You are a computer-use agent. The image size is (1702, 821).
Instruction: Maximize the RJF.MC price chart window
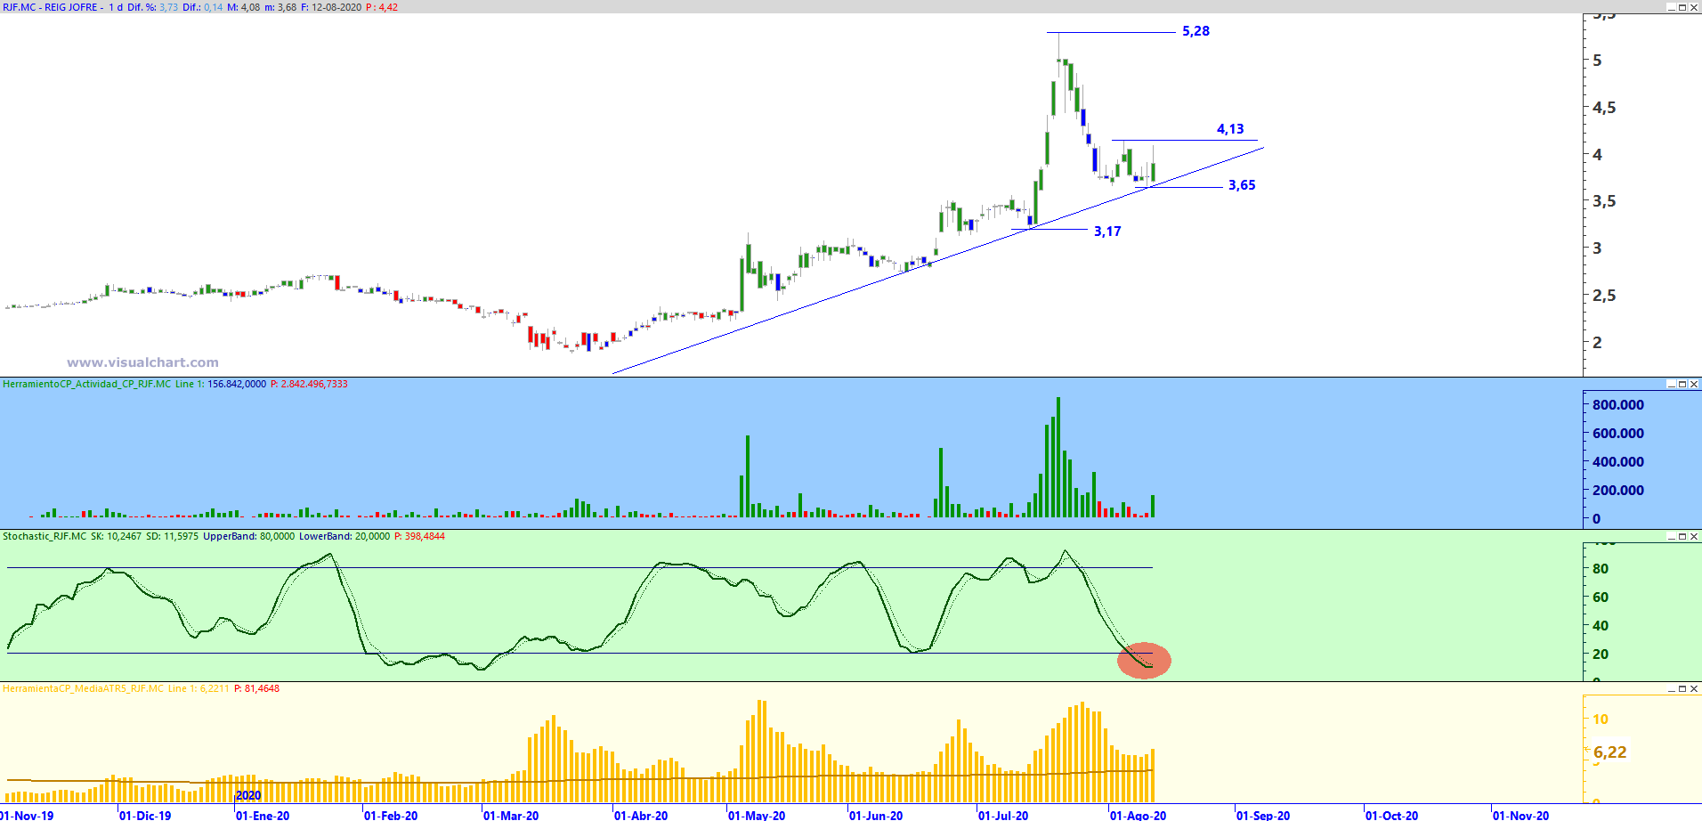click(x=1682, y=7)
